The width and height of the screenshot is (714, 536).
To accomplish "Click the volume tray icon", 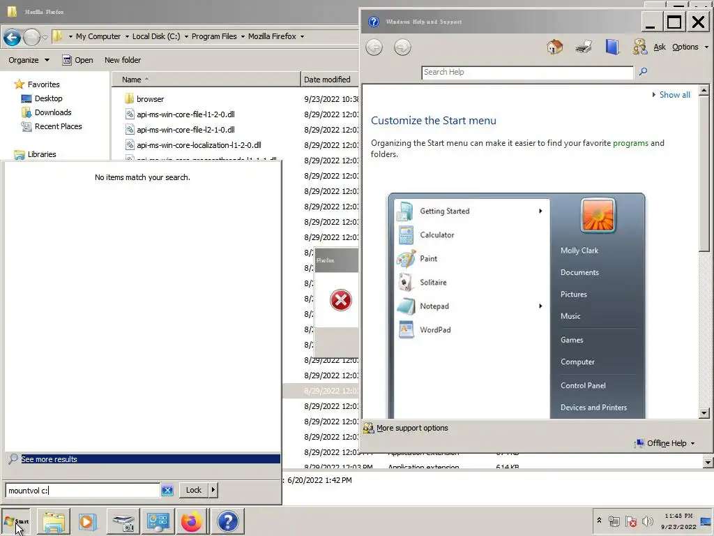I will pos(647,521).
